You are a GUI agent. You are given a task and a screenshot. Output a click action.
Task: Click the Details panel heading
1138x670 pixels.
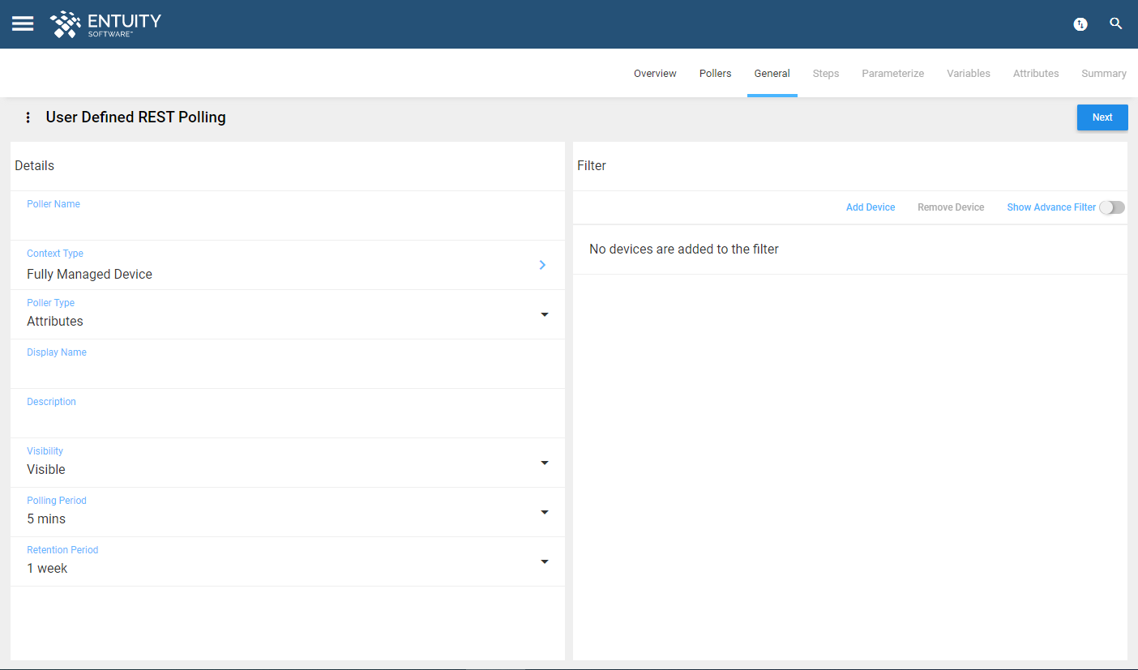35,166
